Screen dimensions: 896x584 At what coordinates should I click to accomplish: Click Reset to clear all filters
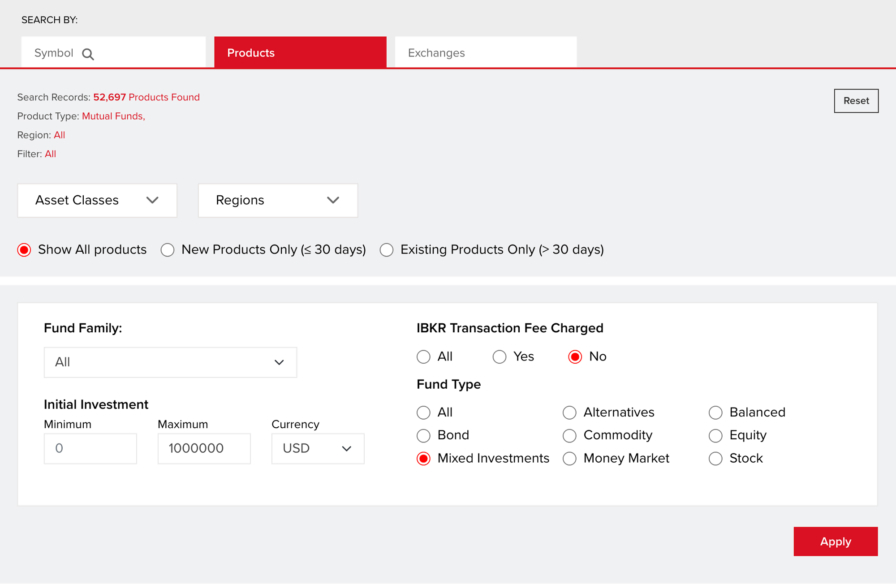[x=856, y=101]
